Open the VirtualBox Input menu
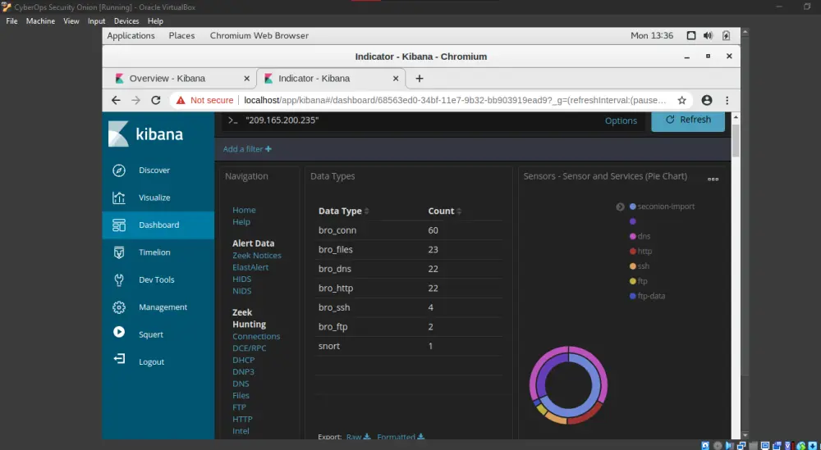This screenshot has height=450, width=821. coord(96,21)
